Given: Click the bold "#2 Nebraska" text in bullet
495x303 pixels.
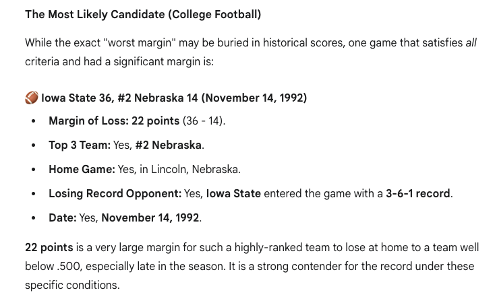Looking at the screenshot, I should point(168,145).
